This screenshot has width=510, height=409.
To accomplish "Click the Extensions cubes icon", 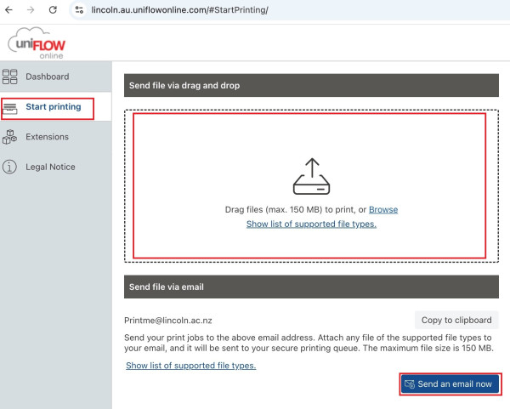I will [x=9, y=137].
